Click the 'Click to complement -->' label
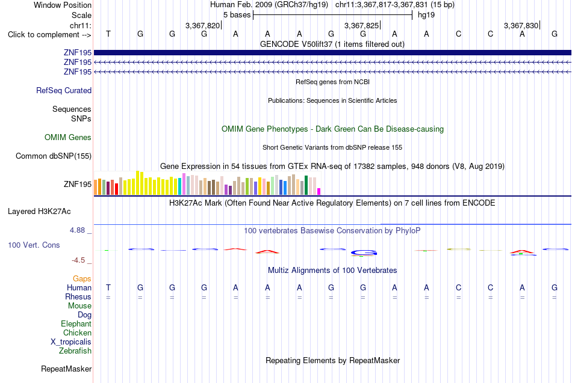The image size is (572, 383). (x=49, y=35)
